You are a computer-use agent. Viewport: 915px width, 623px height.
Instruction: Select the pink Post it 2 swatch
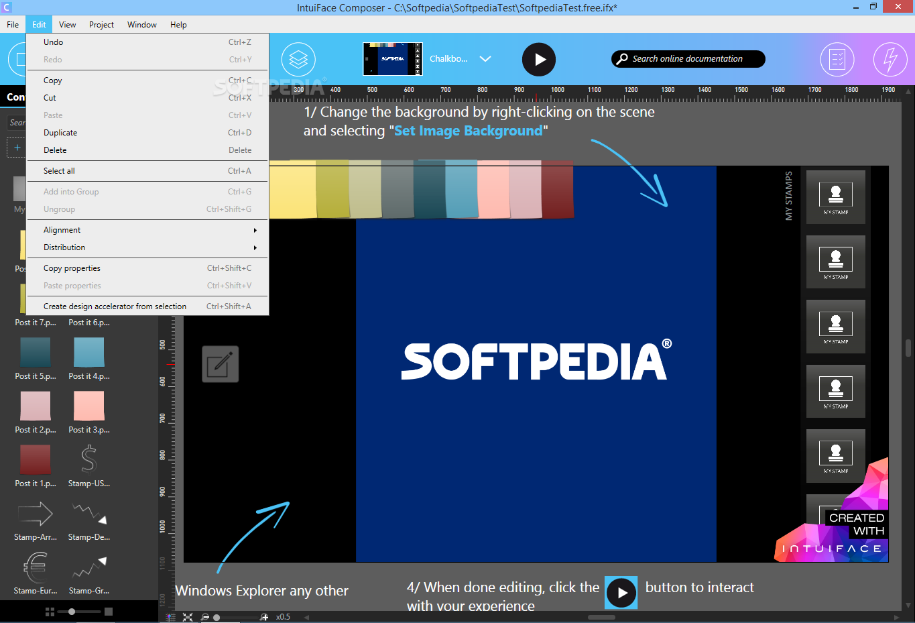36,406
